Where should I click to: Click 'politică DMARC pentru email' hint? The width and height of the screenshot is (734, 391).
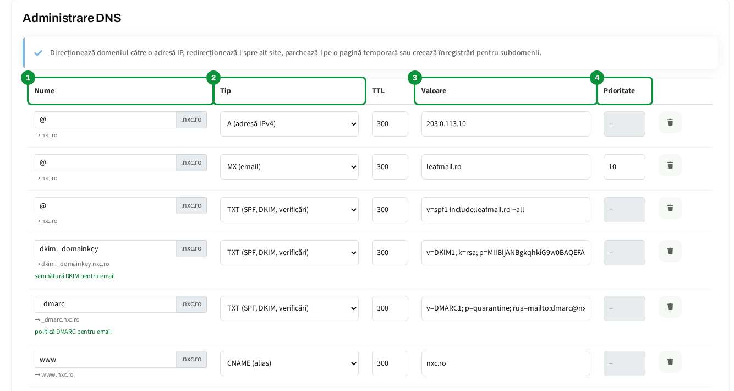click(73, 332)
